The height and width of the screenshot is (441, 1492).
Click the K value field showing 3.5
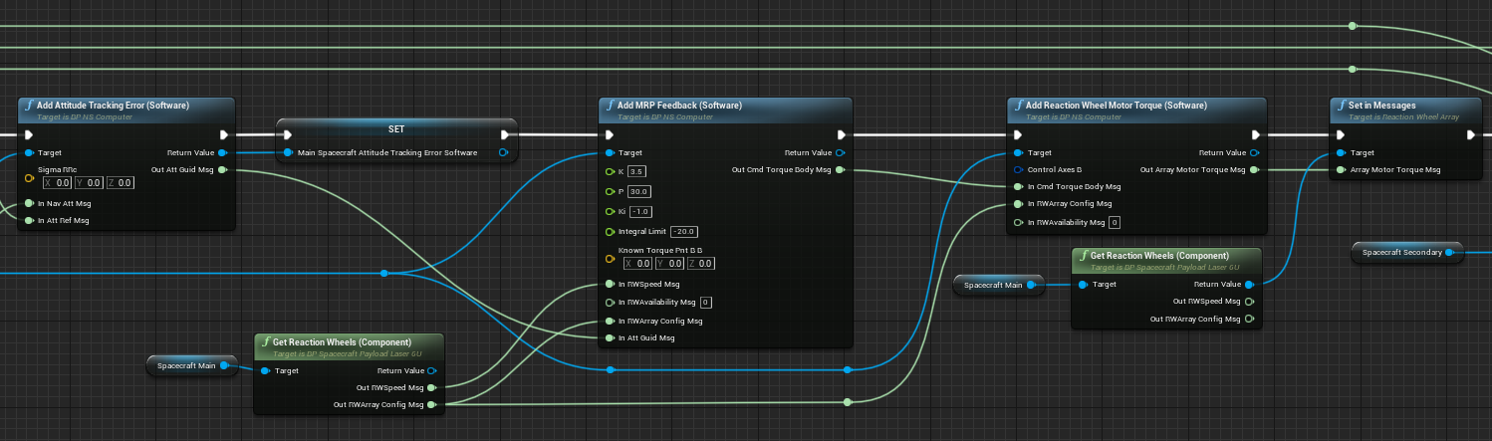pyautogui.click(x=637, y=171)
